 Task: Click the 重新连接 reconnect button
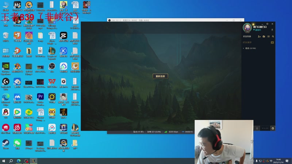tap(160, 76)
